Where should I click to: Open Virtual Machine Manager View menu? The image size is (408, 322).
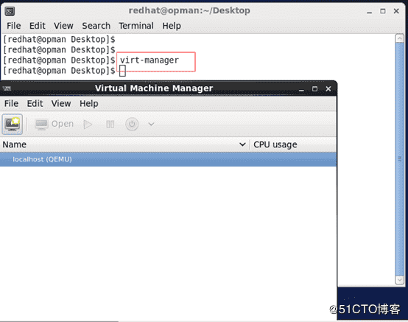click(61, 104)
